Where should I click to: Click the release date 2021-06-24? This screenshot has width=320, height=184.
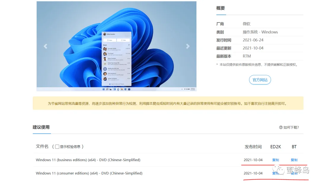(x=253, y=40)
